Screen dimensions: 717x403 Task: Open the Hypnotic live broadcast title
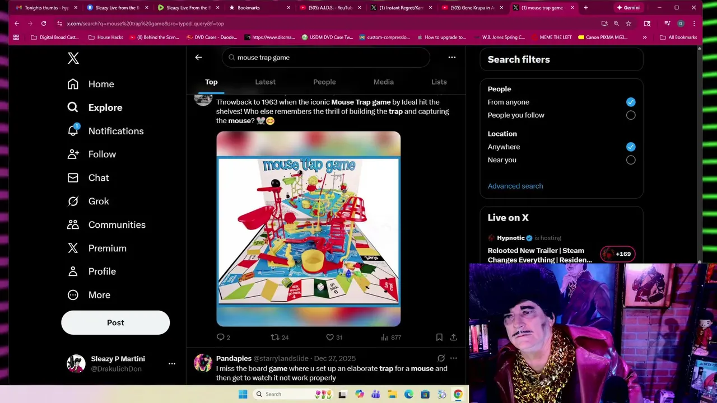click(540, 255)
